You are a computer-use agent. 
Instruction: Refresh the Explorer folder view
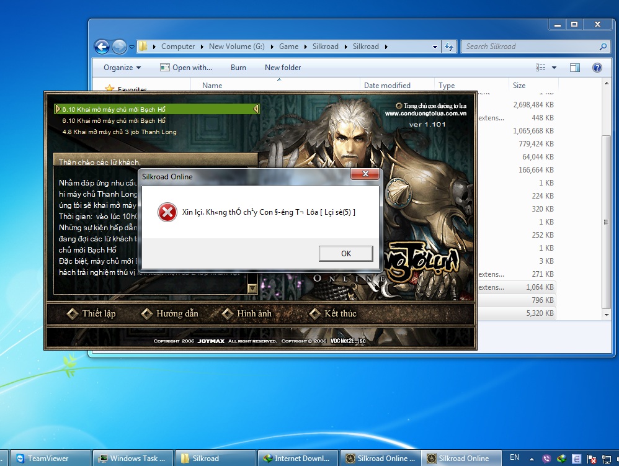pyautogui.click(x=449, y=47)
